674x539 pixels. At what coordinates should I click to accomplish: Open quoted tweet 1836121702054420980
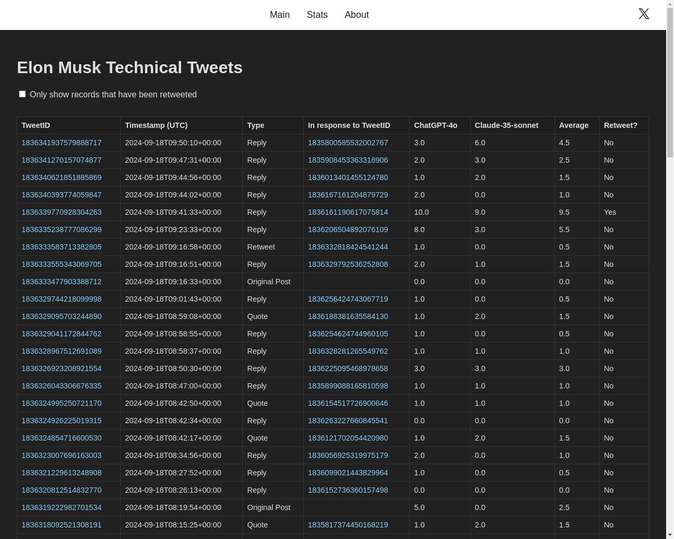click(348, 438)
